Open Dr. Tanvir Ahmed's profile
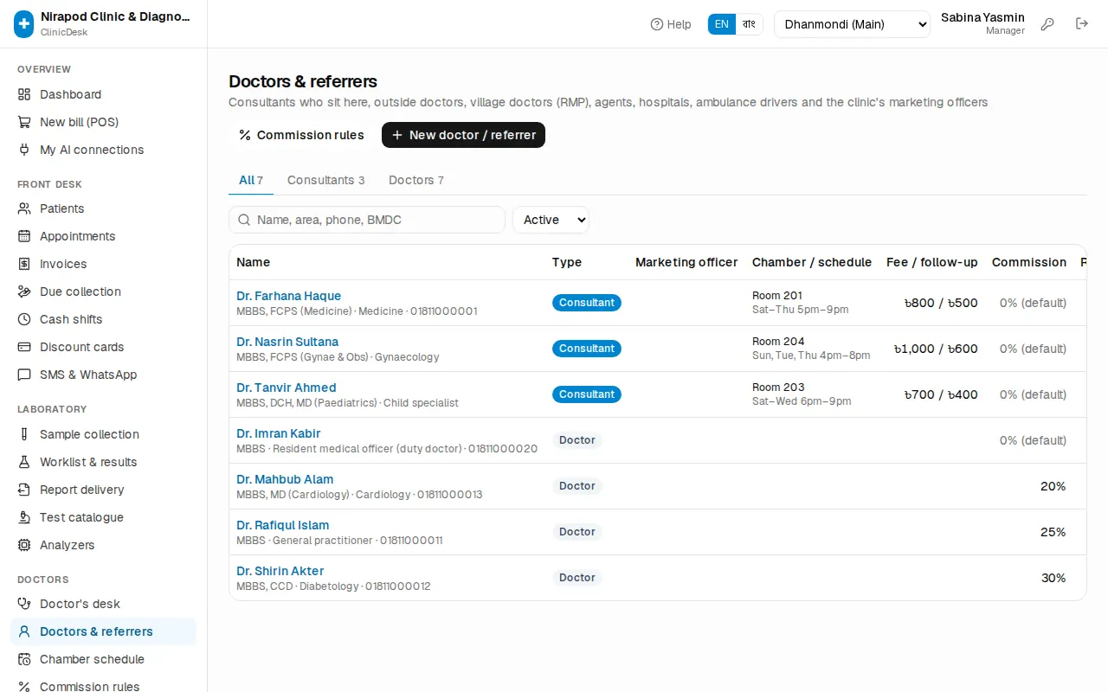The image size is (1108, 692). click(x=286, y=388)
